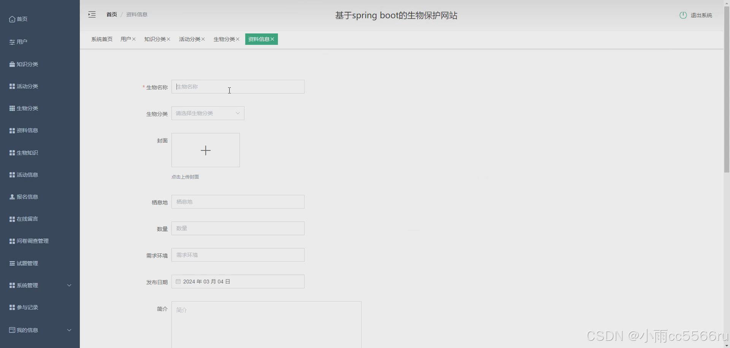Close the 用户 tab
Screen dimensions: 730x348
pyautogui.click(x=134, y=39)
